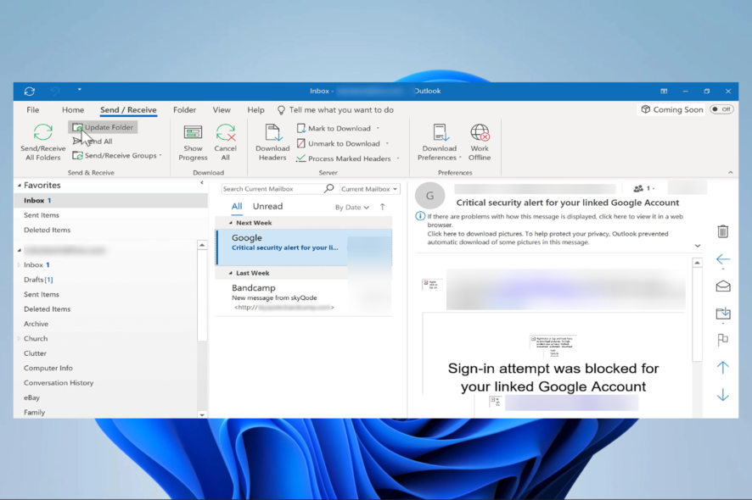
Task: Open Unmark to Download dropdown arrow
Action: [387, 144]
